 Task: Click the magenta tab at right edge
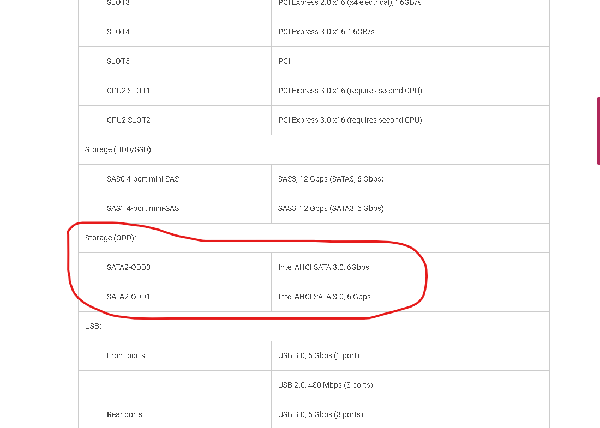click(598, 131)
